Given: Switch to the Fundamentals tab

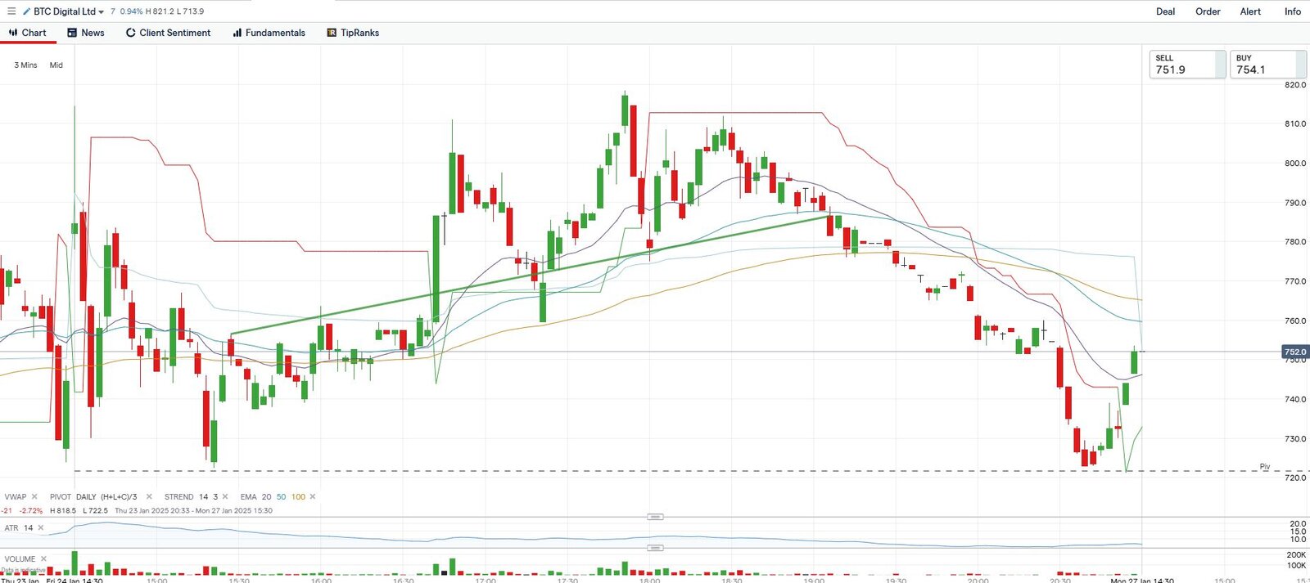Looking at the screenshot, I should (269, 33).
